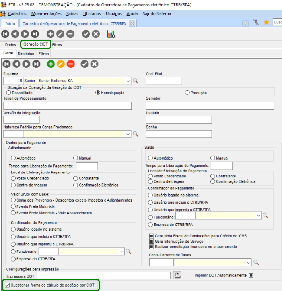Image resolution: width=282 pixels, height=291 pixels.
Task: Go to last record in top toolbar
Action: [x=35, y=34]
